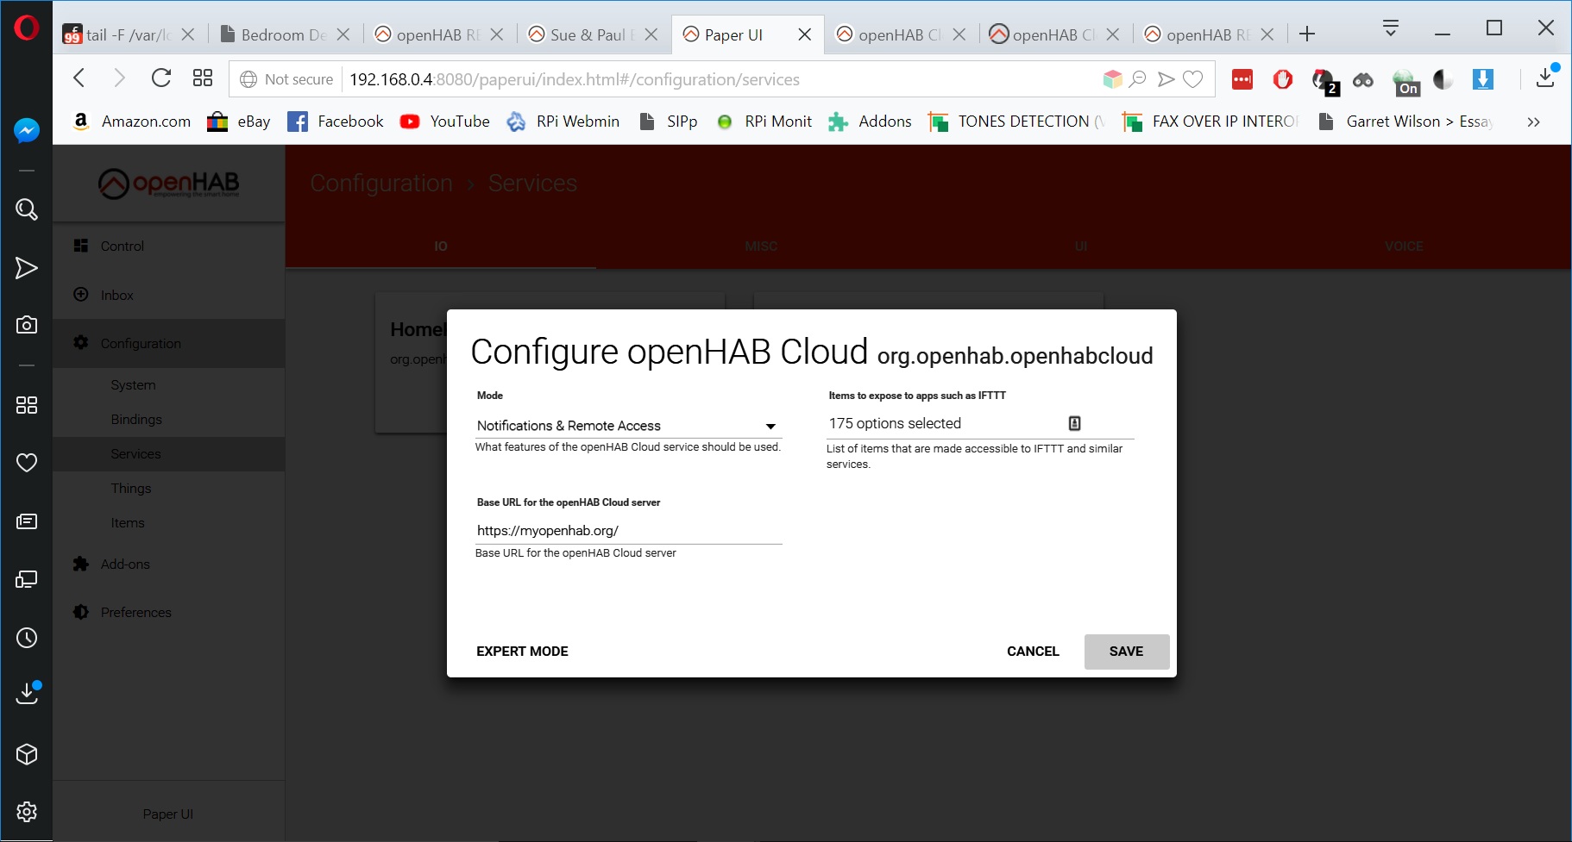Open Downloads in the Opera sidebar
1572x842 pixels.
tap(27, 694)
